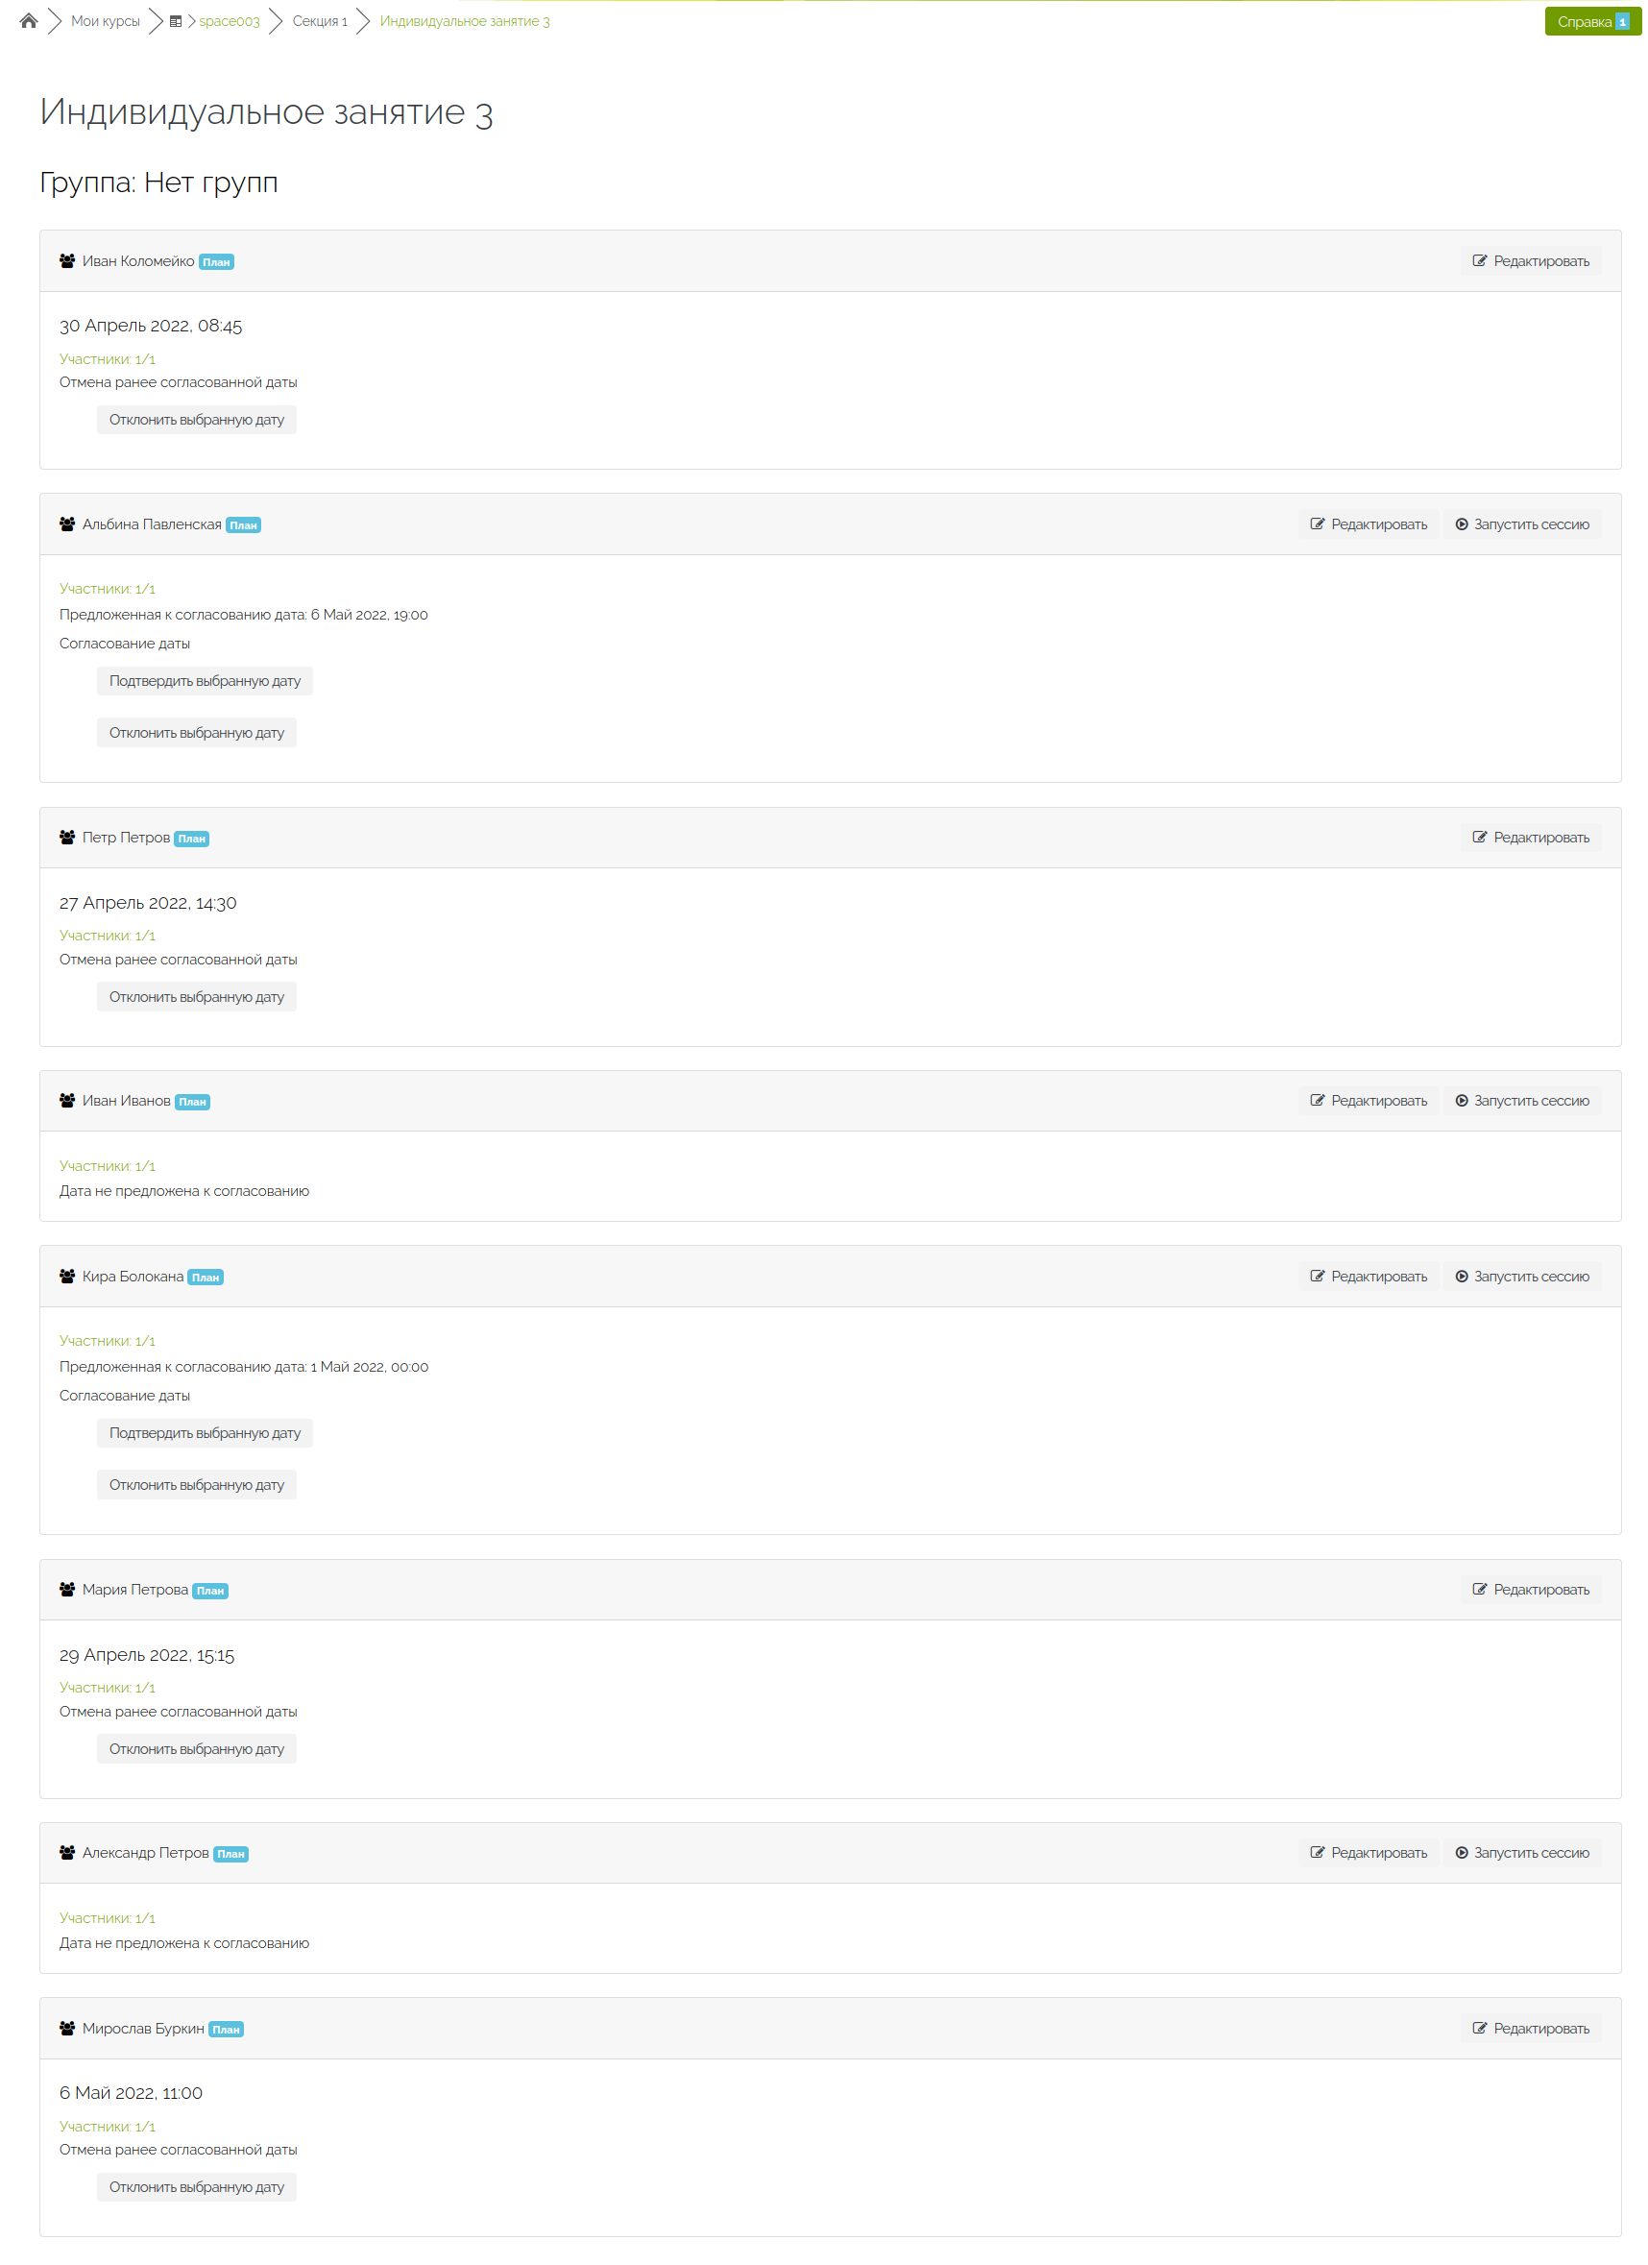1648x2265 pixels.
Task: Launch session for Иван Иванов
Action: coord(1521,1101)
